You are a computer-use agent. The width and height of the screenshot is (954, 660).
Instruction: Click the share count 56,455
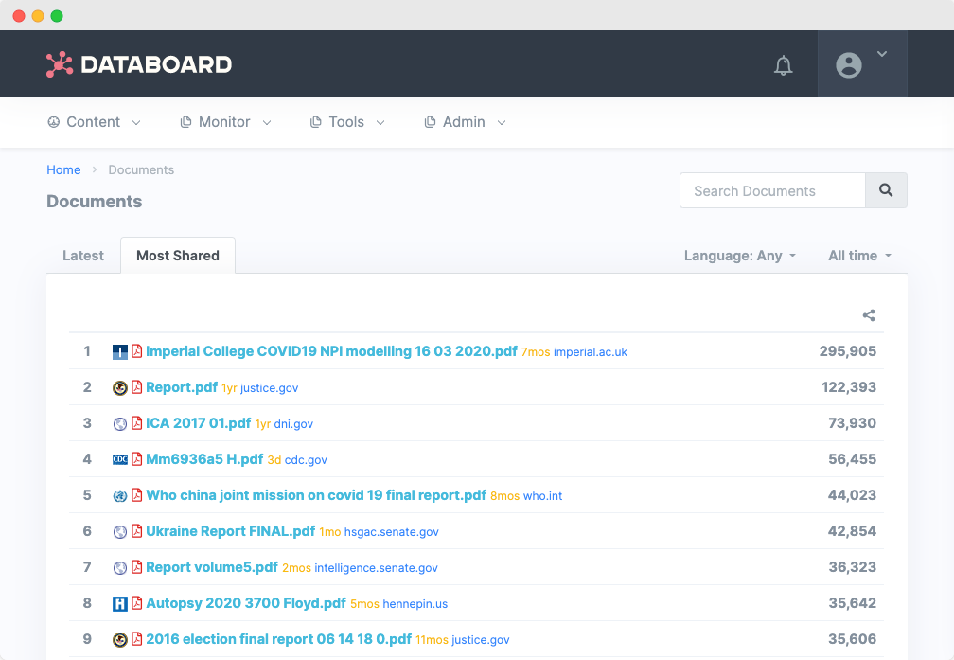[x=853, y=459]
